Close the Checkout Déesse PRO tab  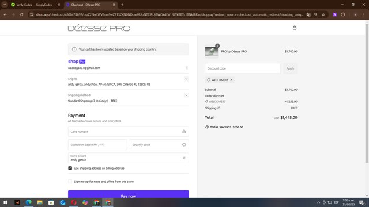[114, 5]
